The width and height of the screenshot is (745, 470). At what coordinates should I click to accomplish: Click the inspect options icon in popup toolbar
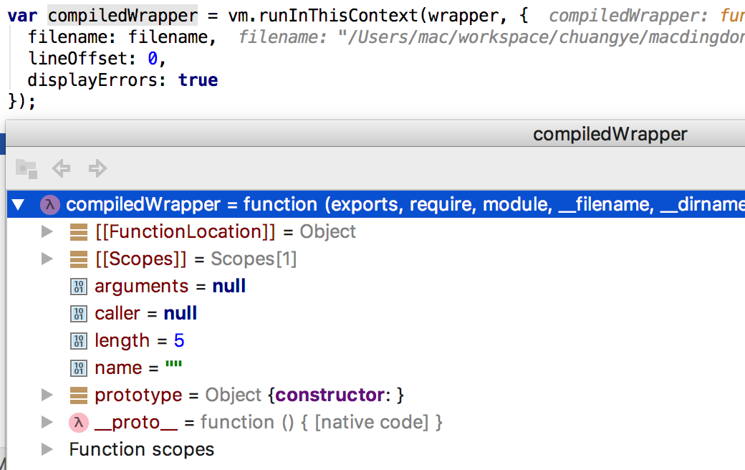pos(26,168)
